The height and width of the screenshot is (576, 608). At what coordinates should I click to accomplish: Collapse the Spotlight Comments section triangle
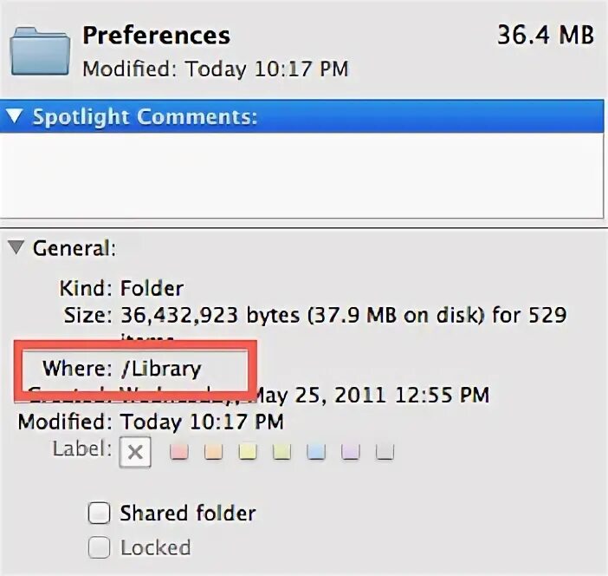tap(16, 117)
